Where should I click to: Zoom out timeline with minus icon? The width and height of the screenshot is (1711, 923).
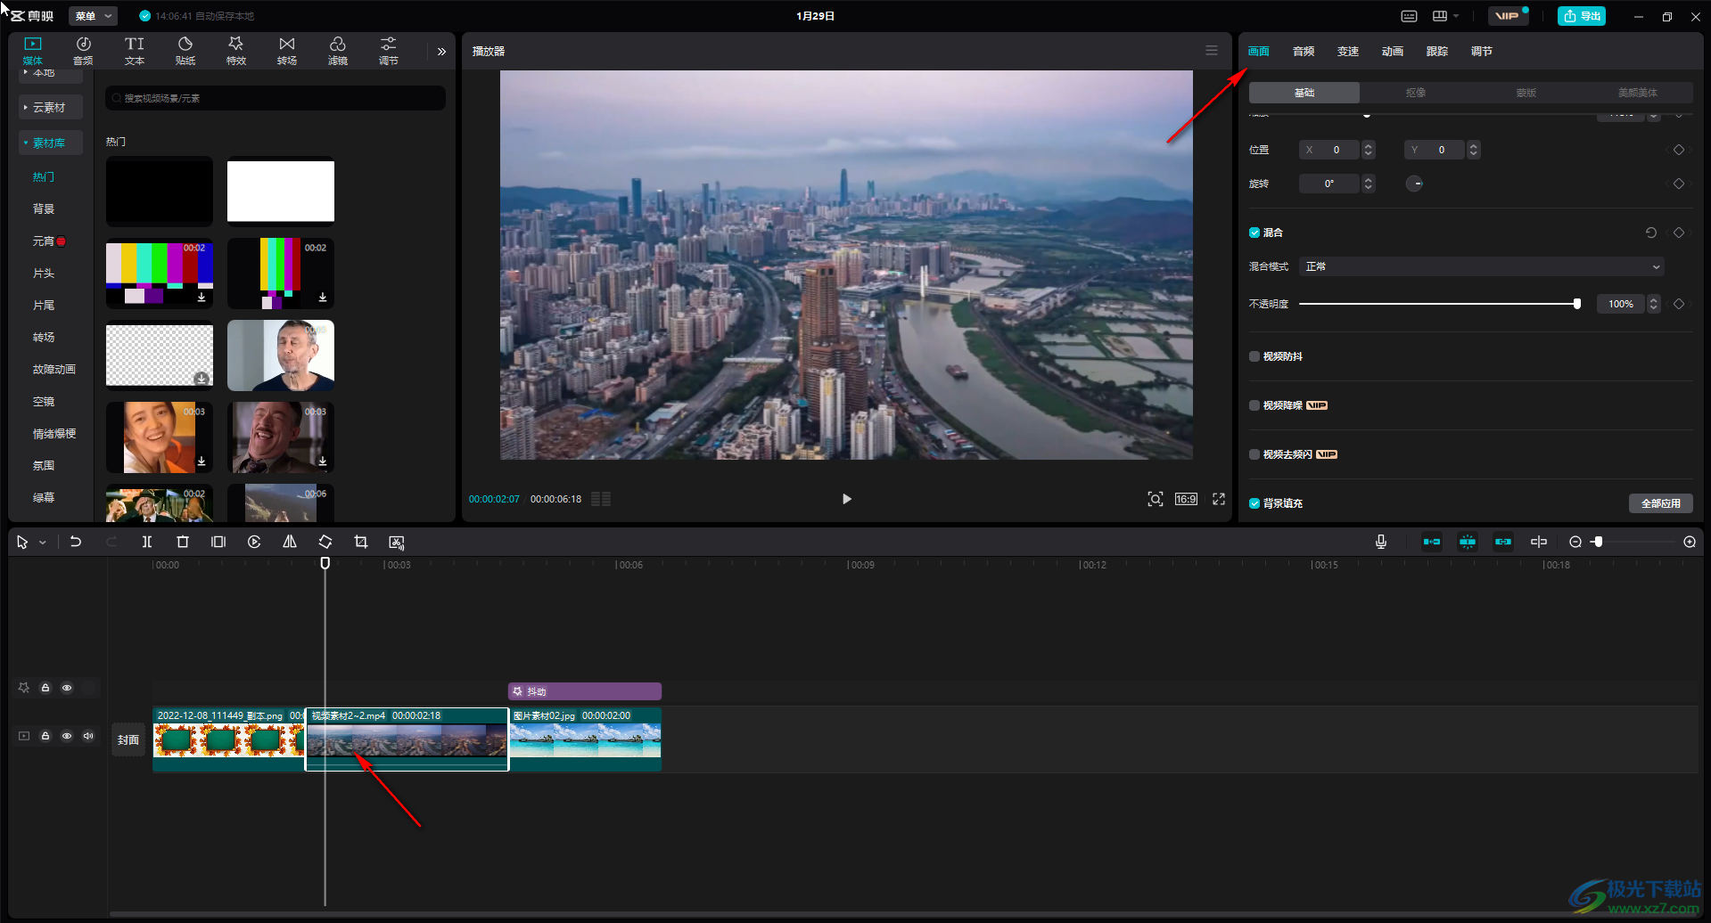(1575, 542)
